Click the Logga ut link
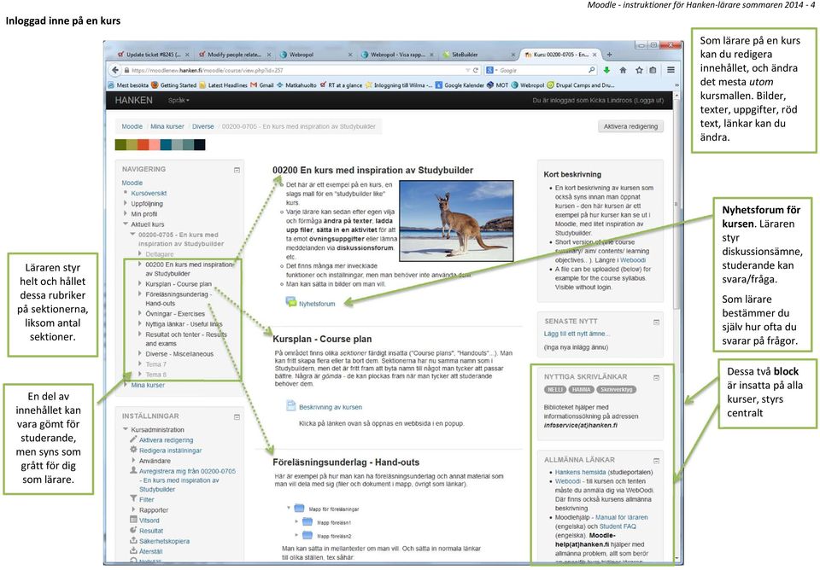 pos(648,101)
